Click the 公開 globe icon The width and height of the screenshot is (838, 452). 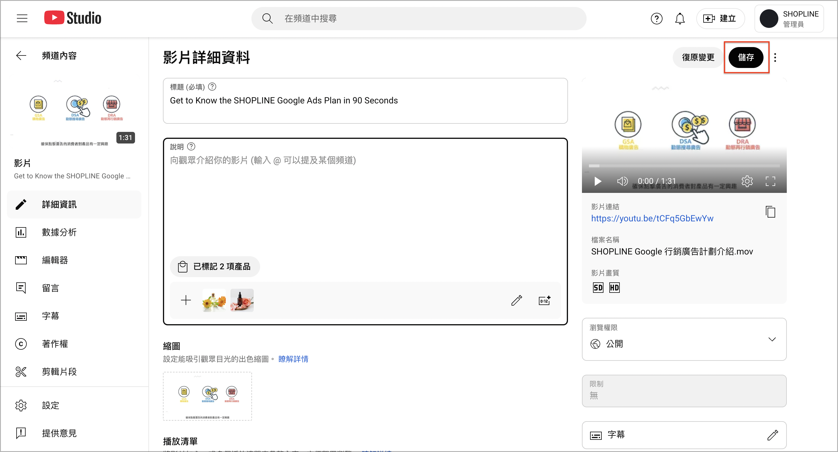pyautogui.click(x=595, y=344)
